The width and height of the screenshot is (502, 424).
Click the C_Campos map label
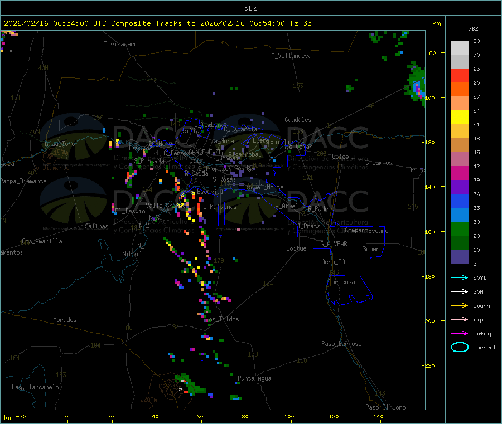(379, 163)
